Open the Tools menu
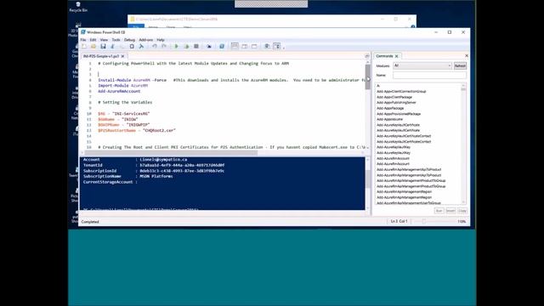The width and height of the screenshot is (544, 306). click(116, 40)
